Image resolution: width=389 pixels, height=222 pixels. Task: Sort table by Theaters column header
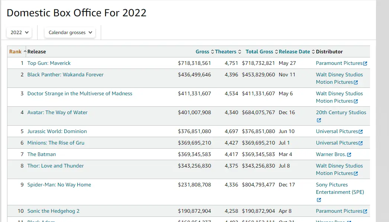226,52
